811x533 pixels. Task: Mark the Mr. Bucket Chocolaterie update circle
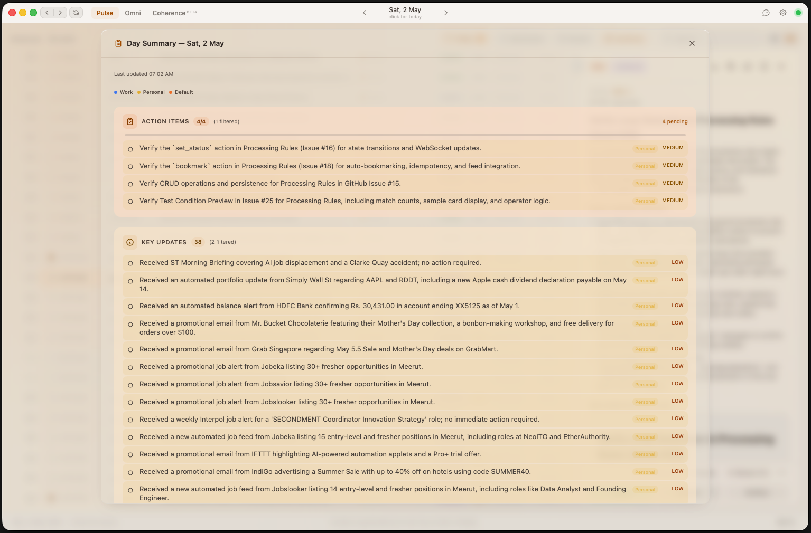(130, 325)
